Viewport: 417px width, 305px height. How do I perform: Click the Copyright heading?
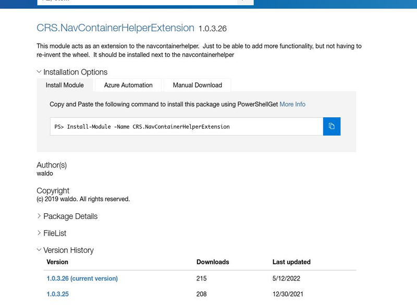53,191
